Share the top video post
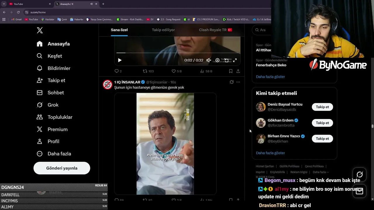The height and width of the screenshot is (210, 374). 238,71
